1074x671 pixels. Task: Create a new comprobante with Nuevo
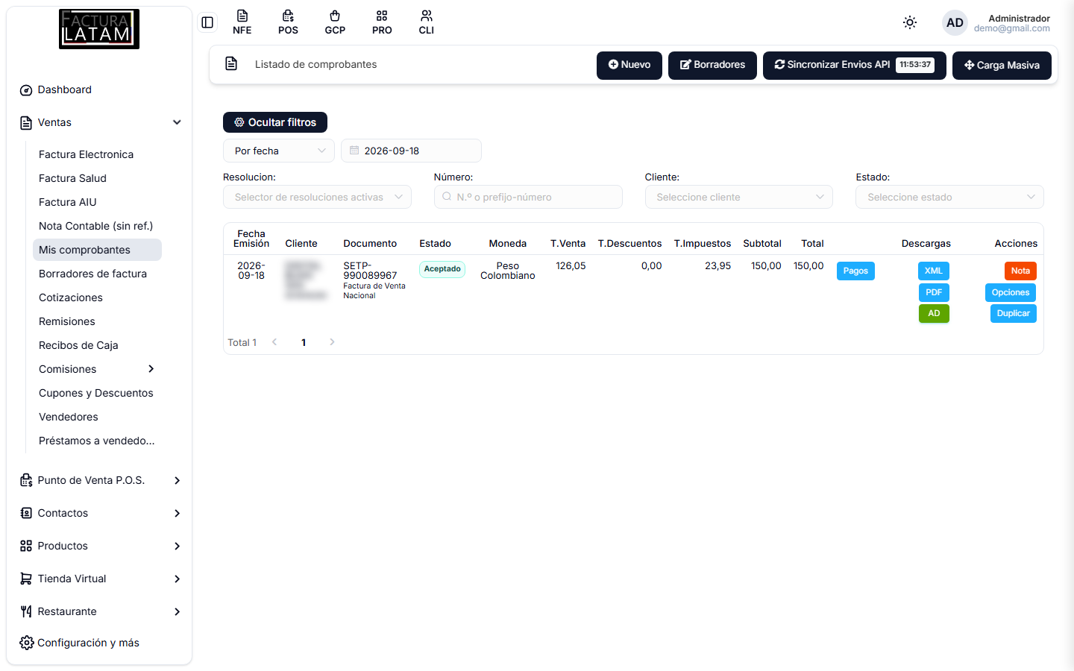coord(629,65)
